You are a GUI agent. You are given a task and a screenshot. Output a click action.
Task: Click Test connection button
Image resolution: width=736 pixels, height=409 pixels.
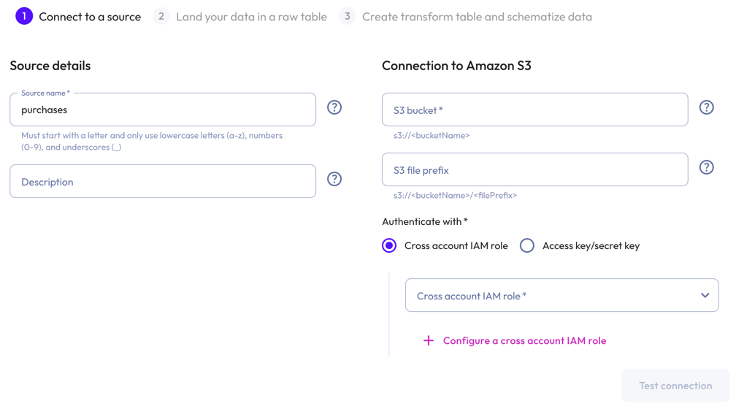point(675,386)
